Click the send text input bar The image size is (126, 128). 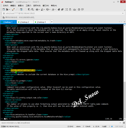(60, 123)
